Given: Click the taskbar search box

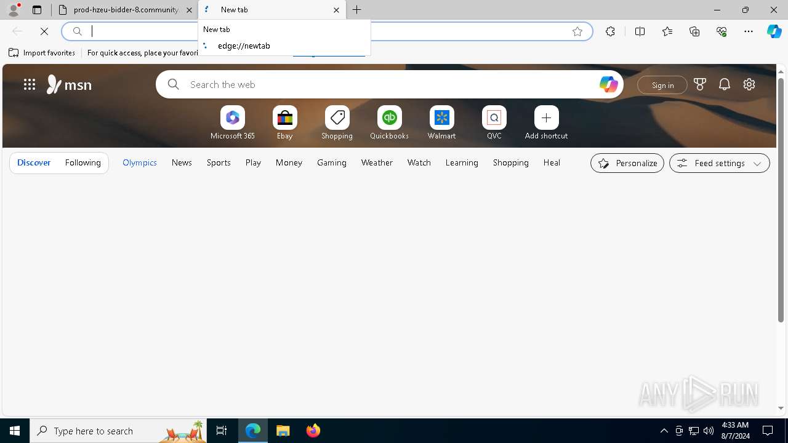Looking at the screenshot, I should coord(118,431).
